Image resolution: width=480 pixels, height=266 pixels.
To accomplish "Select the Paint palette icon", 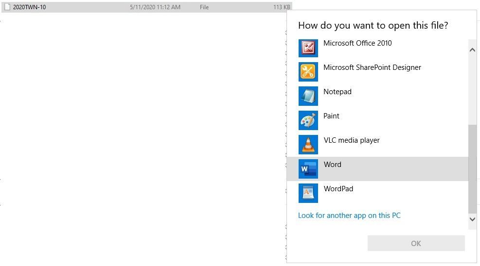I will (x=308, y=120).
